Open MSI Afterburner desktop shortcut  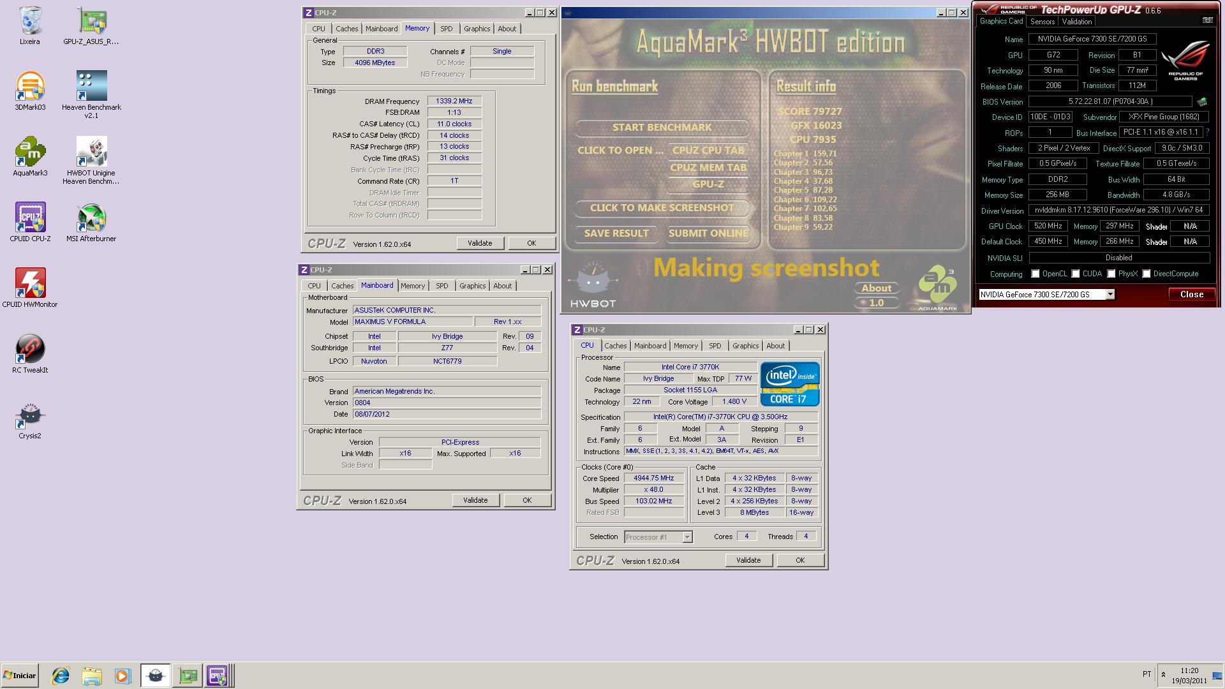[91, 223]
